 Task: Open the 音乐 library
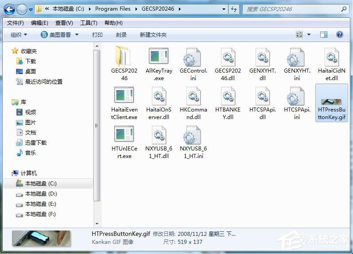(x=31, y=153)
